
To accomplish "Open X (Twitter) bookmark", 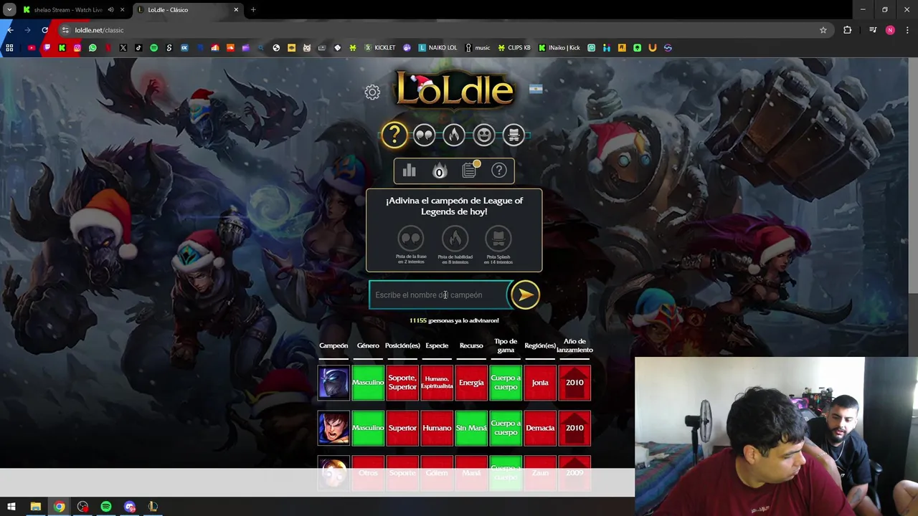I will [x=123, y=48].
